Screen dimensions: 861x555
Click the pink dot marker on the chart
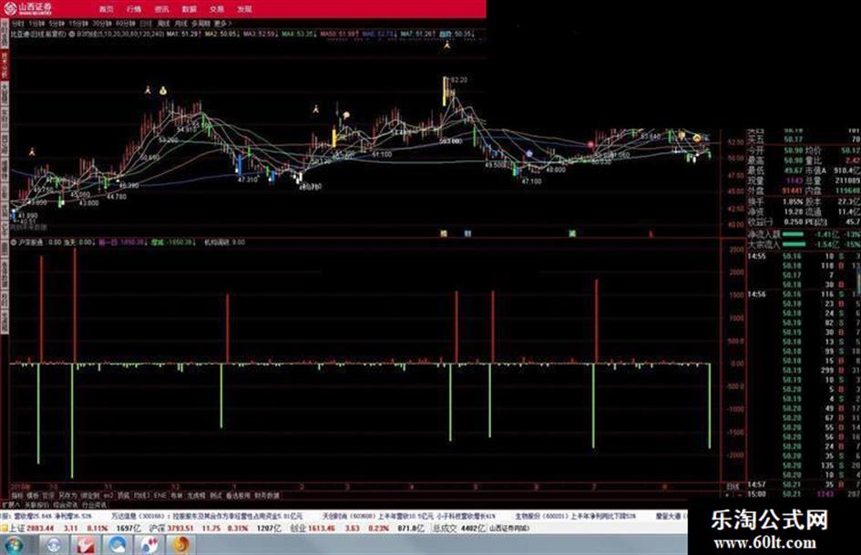click(x=590, y=145)
